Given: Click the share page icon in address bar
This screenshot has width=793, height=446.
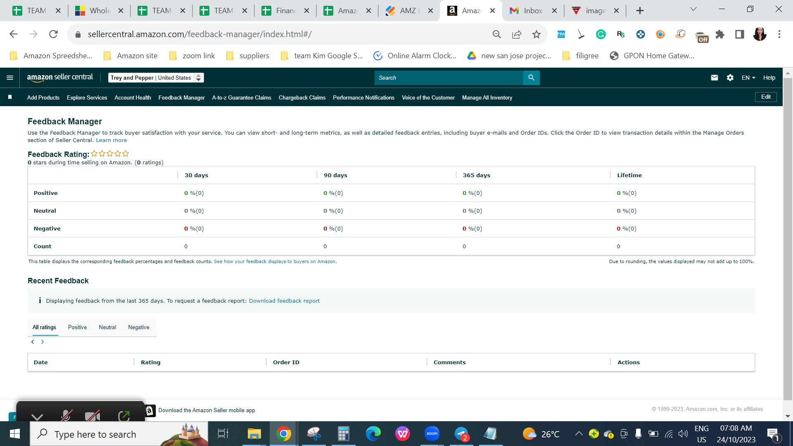Looking at the screenshot, I should [x=517, y=34].
